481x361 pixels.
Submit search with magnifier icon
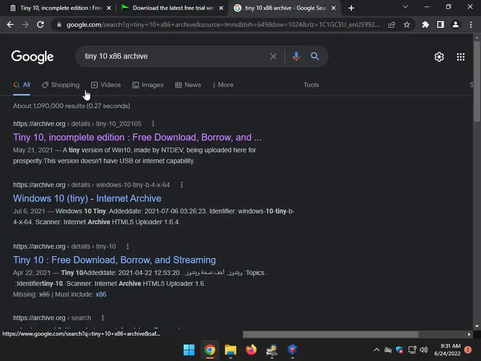[315, 56]
